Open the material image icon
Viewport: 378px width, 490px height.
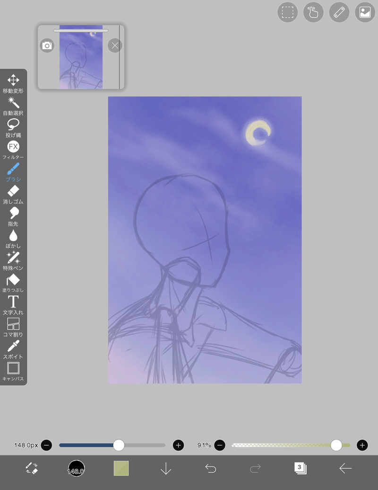(x=365, y=12)
